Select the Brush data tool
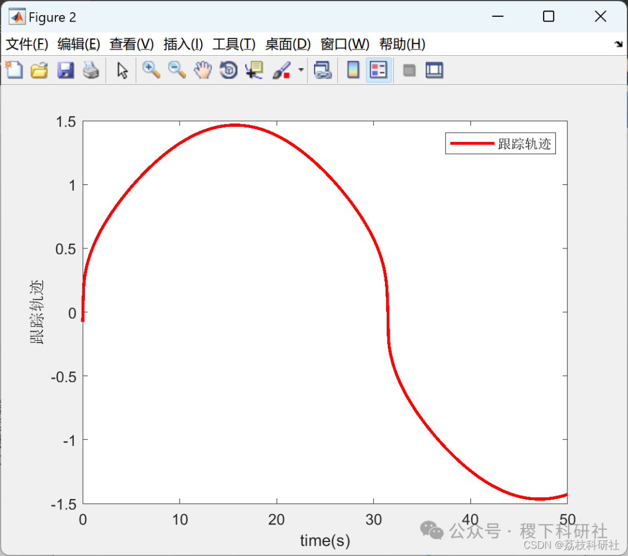 (281, 70)
